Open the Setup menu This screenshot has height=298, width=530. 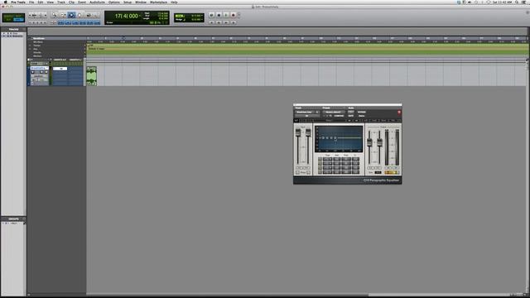(128, 2)
